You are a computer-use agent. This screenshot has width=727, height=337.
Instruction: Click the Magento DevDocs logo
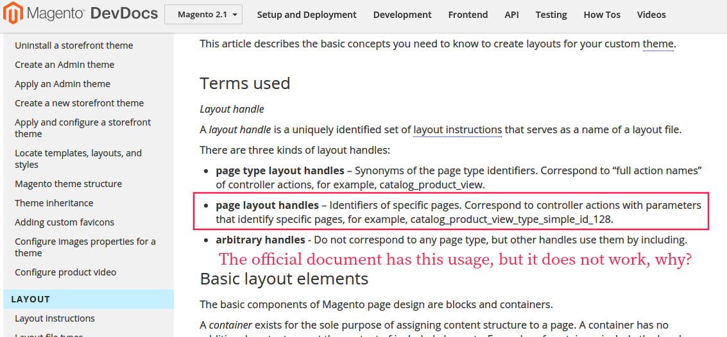pos(81,14)
